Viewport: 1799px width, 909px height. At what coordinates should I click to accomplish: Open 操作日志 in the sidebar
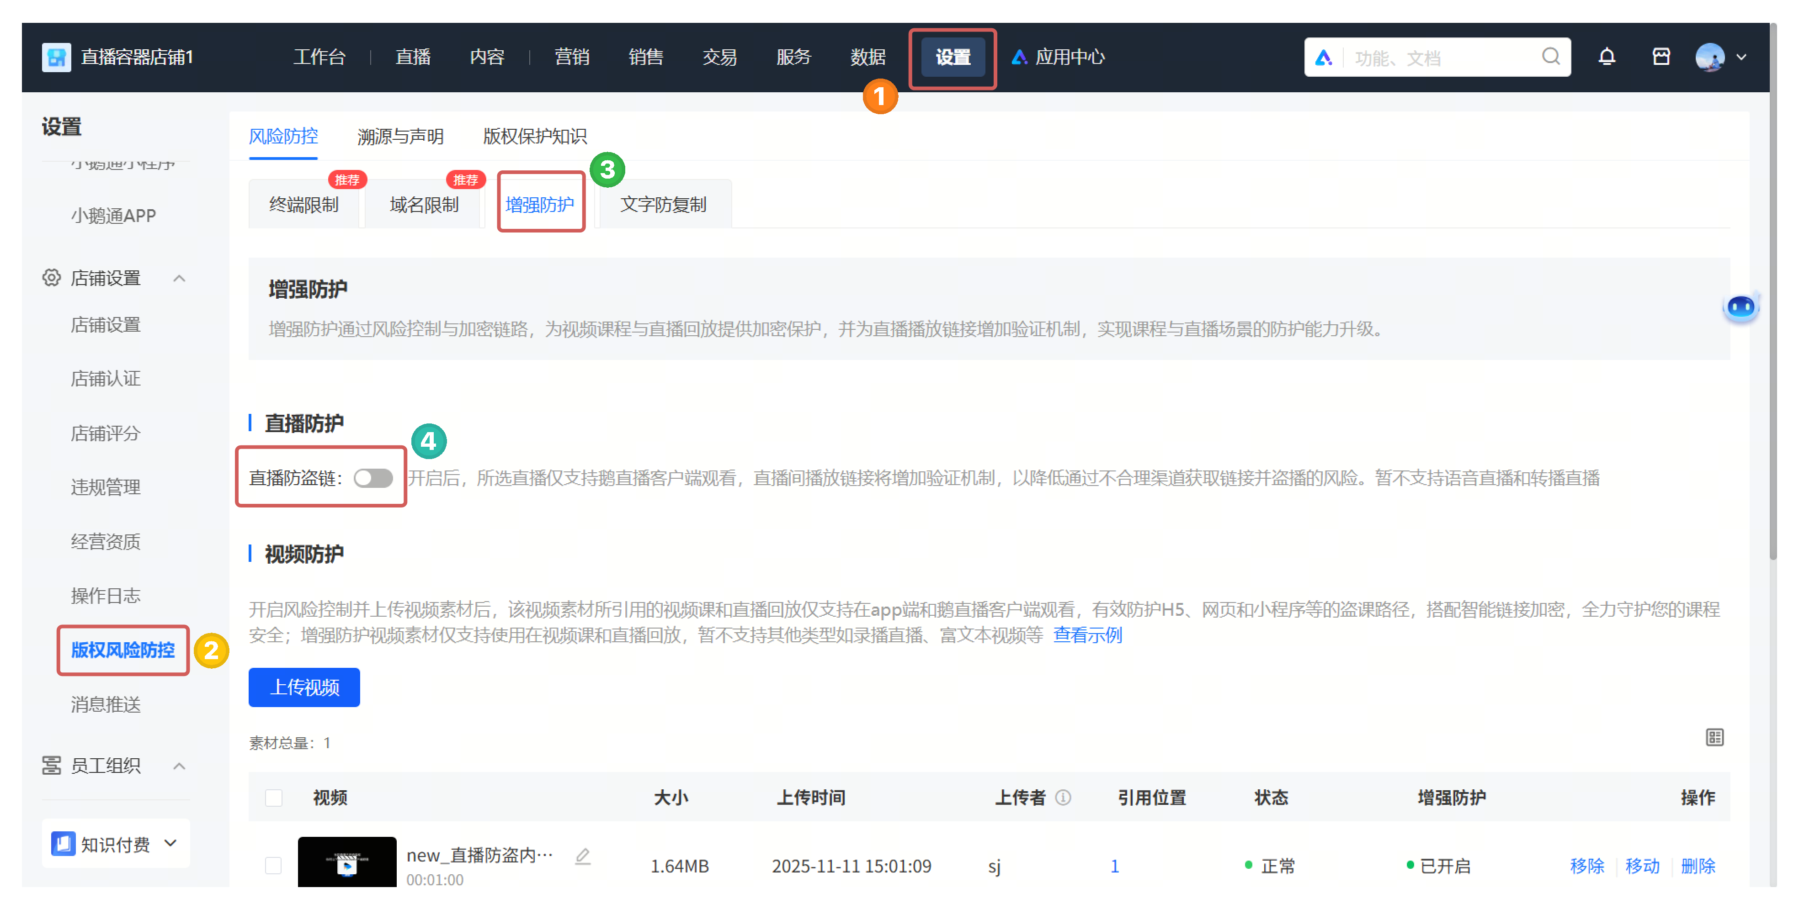(106, 596)
